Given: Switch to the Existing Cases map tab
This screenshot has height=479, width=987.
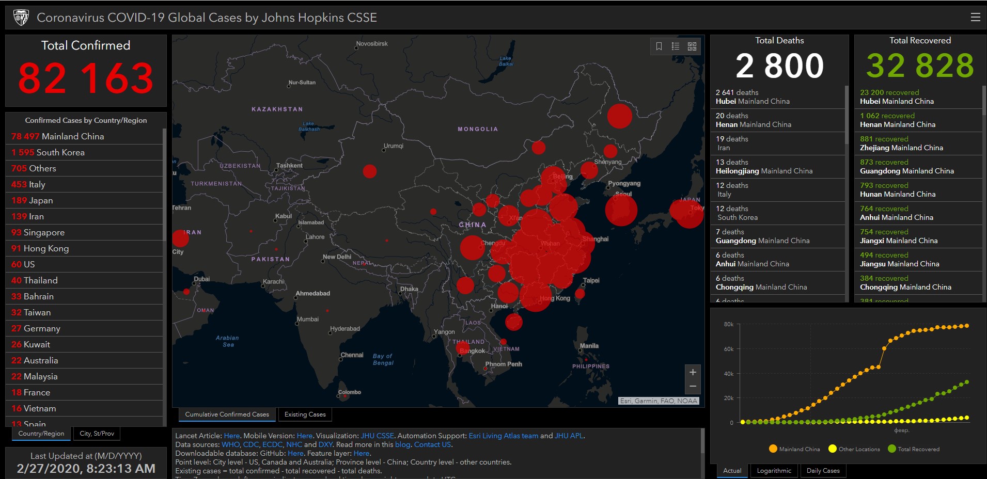Looking at the screenshot, I should (x=305, y=414).
